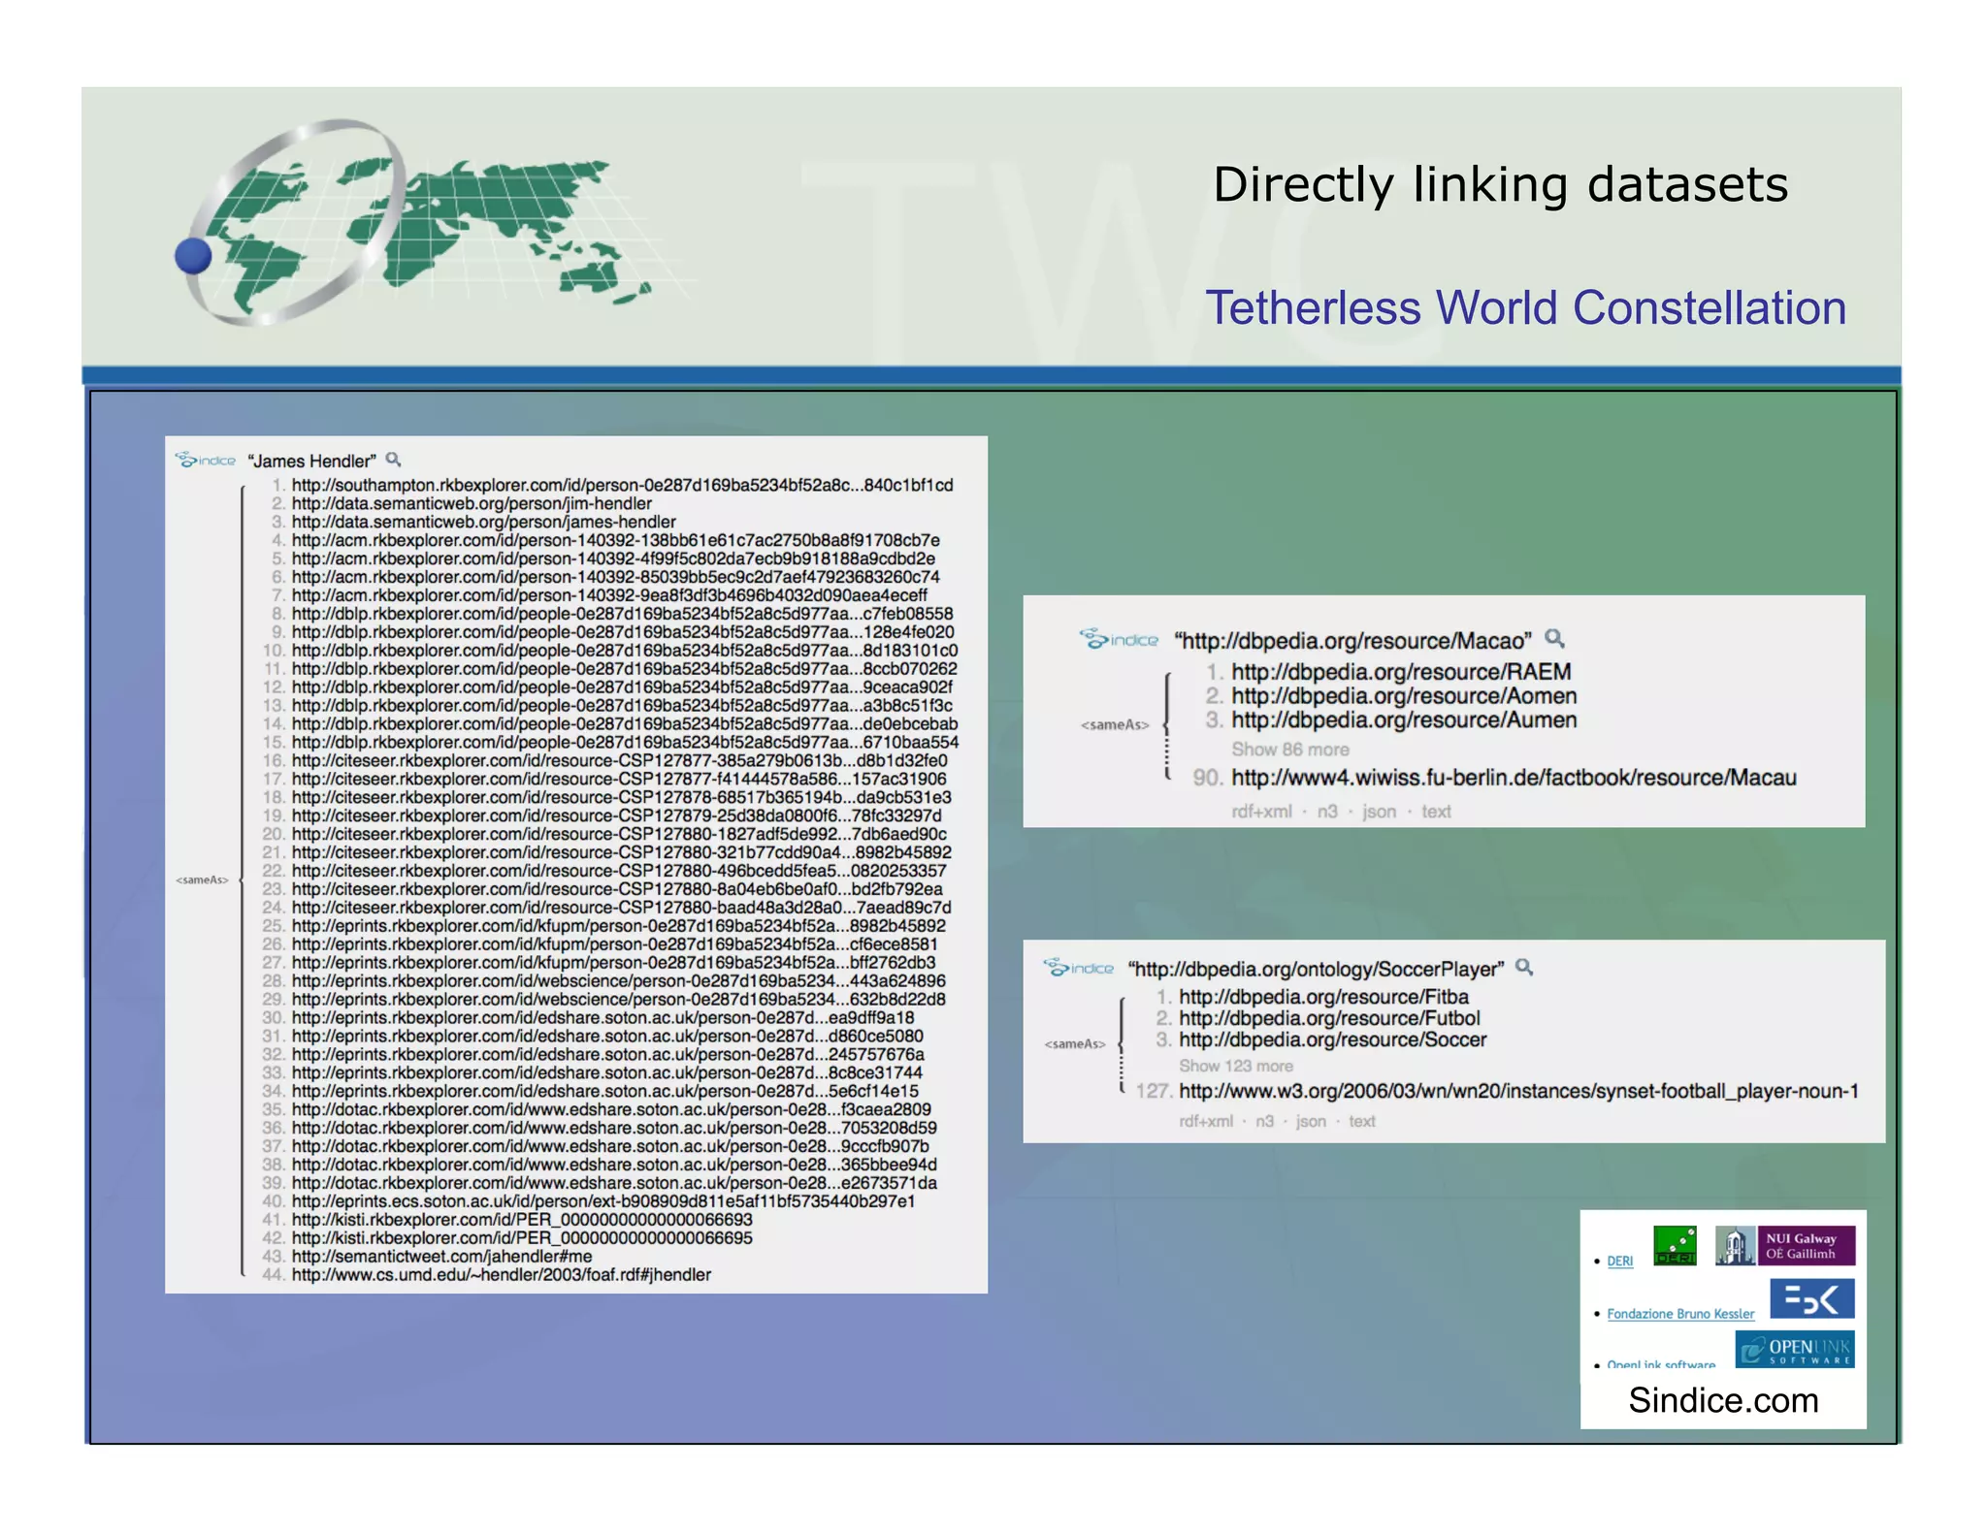This screenshot has height=1534, width=1987.
Task: Click search icon next to "James Hendler"
Action: pyautogui.click(x=393, y=460)
